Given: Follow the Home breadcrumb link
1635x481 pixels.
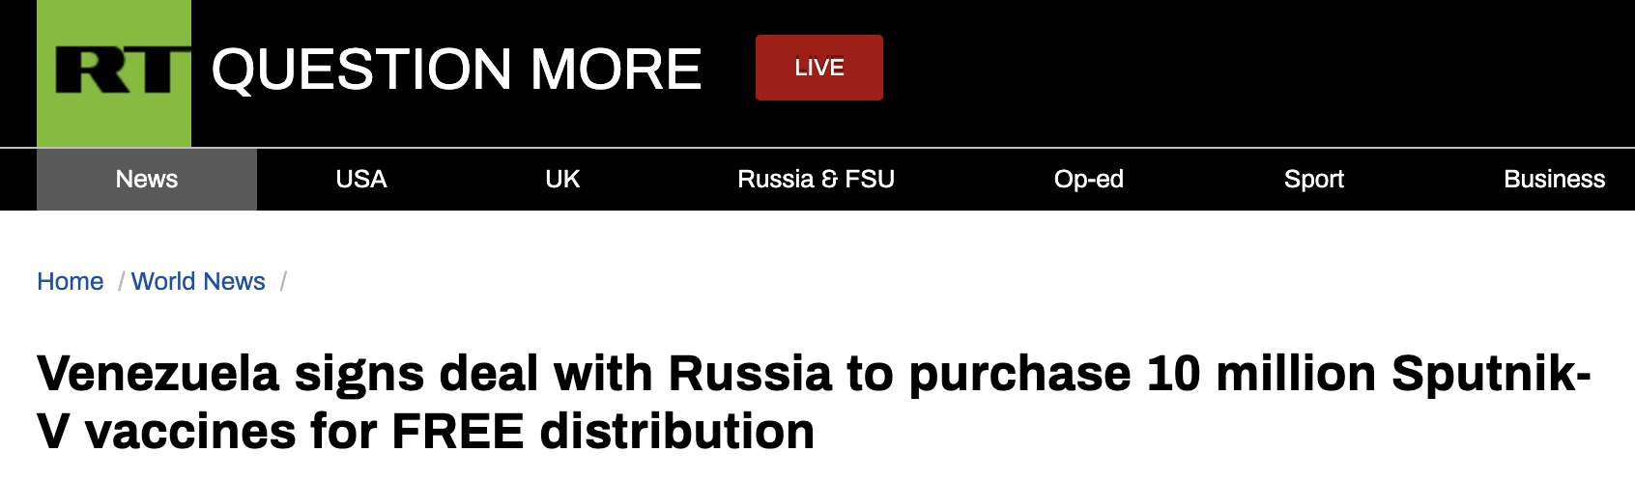Looking at the screenshot, I should click(70, 281).
